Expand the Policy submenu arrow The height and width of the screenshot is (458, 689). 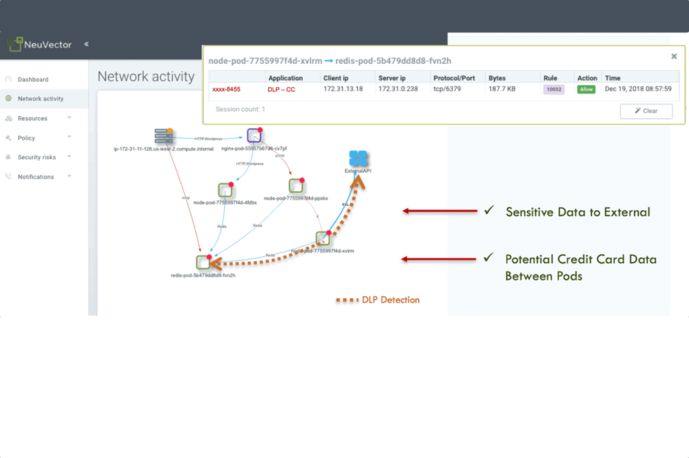(69, 137)
